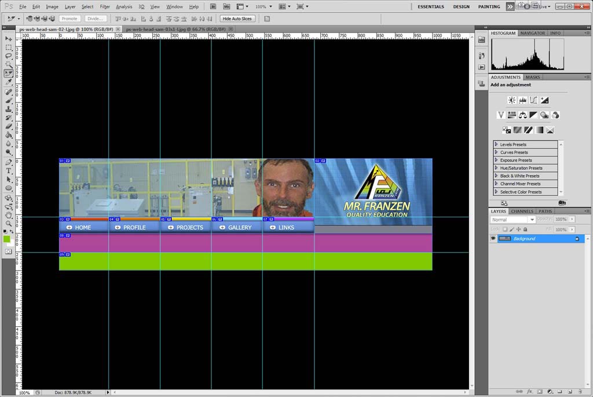
Task: Add a Selective Color adjustment
Action: click(550, 130)
